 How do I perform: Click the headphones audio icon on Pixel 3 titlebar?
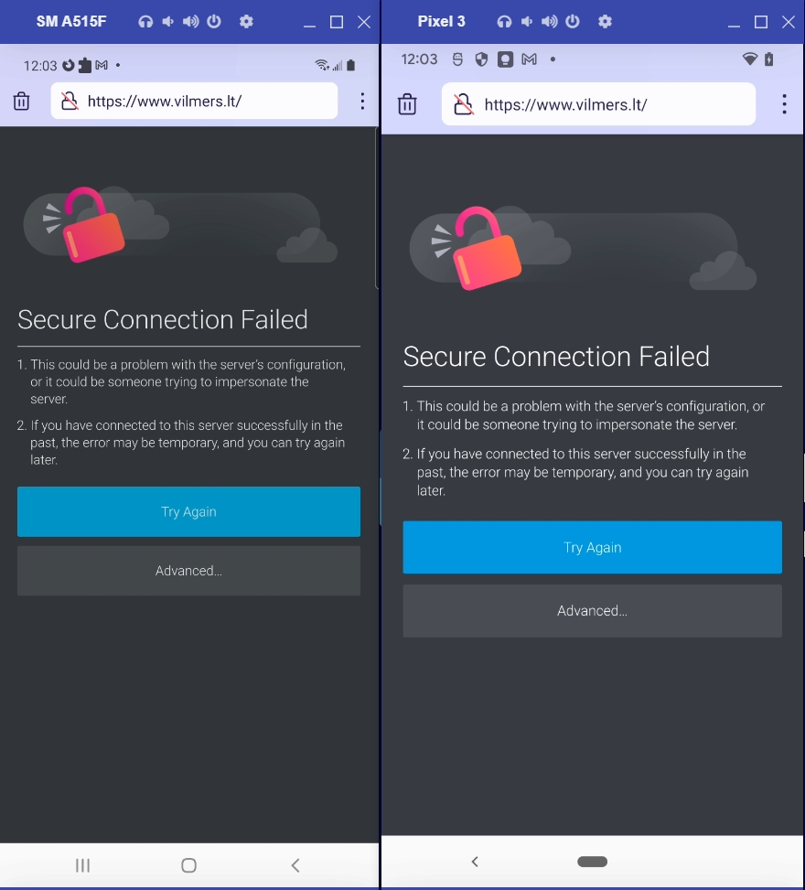coord(504,21)
